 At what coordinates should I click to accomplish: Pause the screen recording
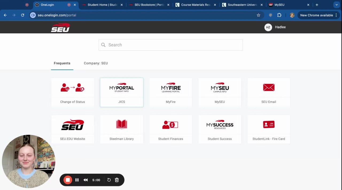click(77, 180)
